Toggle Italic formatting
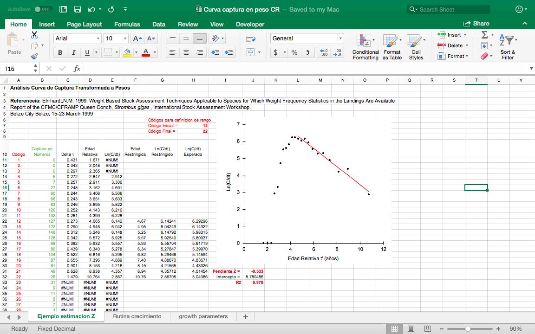The image size is (535, 334). 73,53
